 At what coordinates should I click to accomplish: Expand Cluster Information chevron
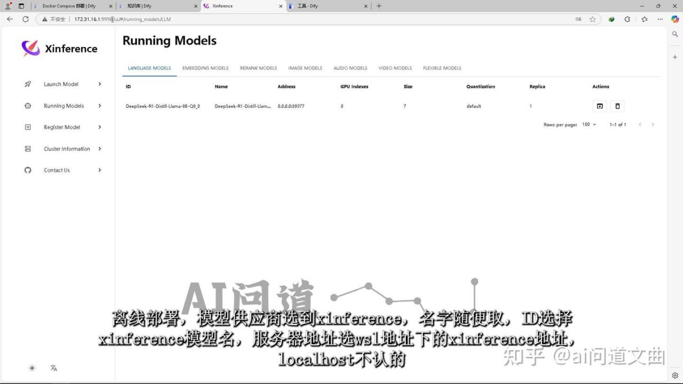pos(100,149)
